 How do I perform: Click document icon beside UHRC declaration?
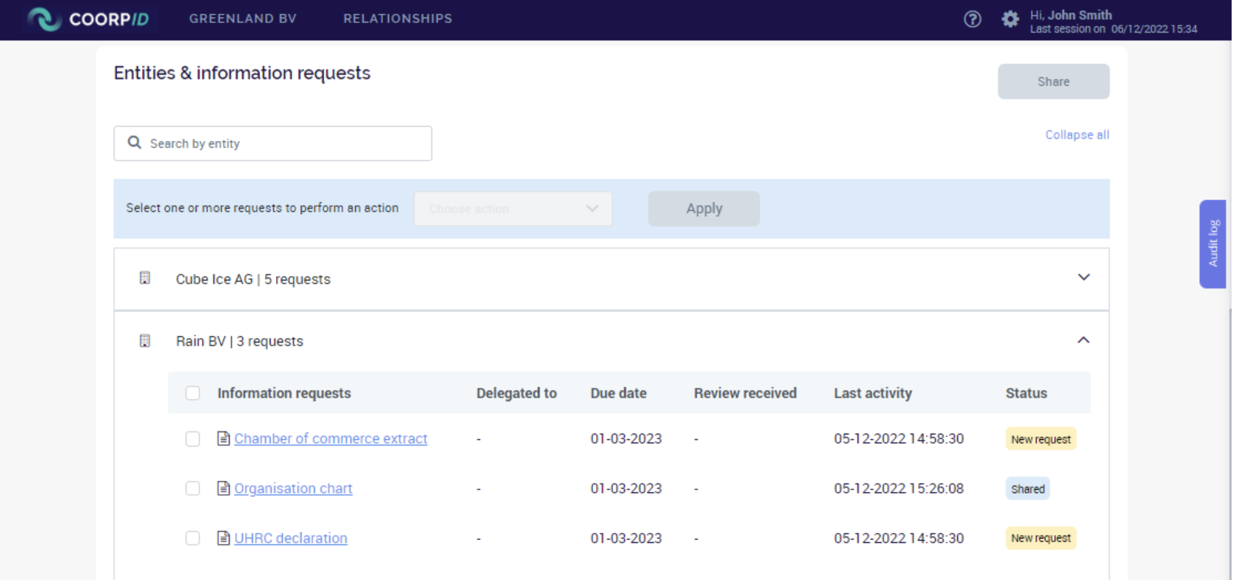223,538
